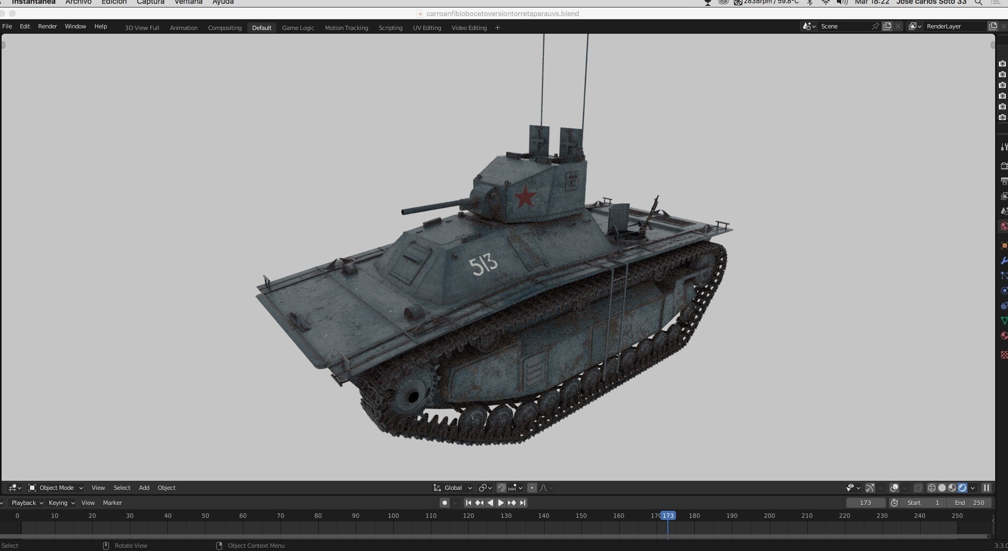Open the viewport shading options dropdown
The width and height of the screenshot is (1008, 551).
coord(973,488)
